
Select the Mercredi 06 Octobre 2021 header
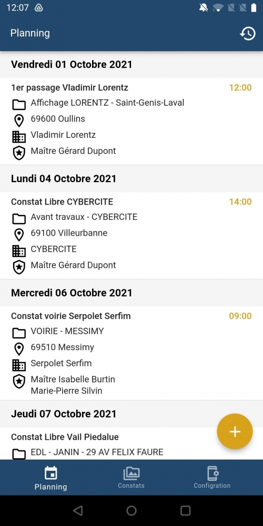131,293
